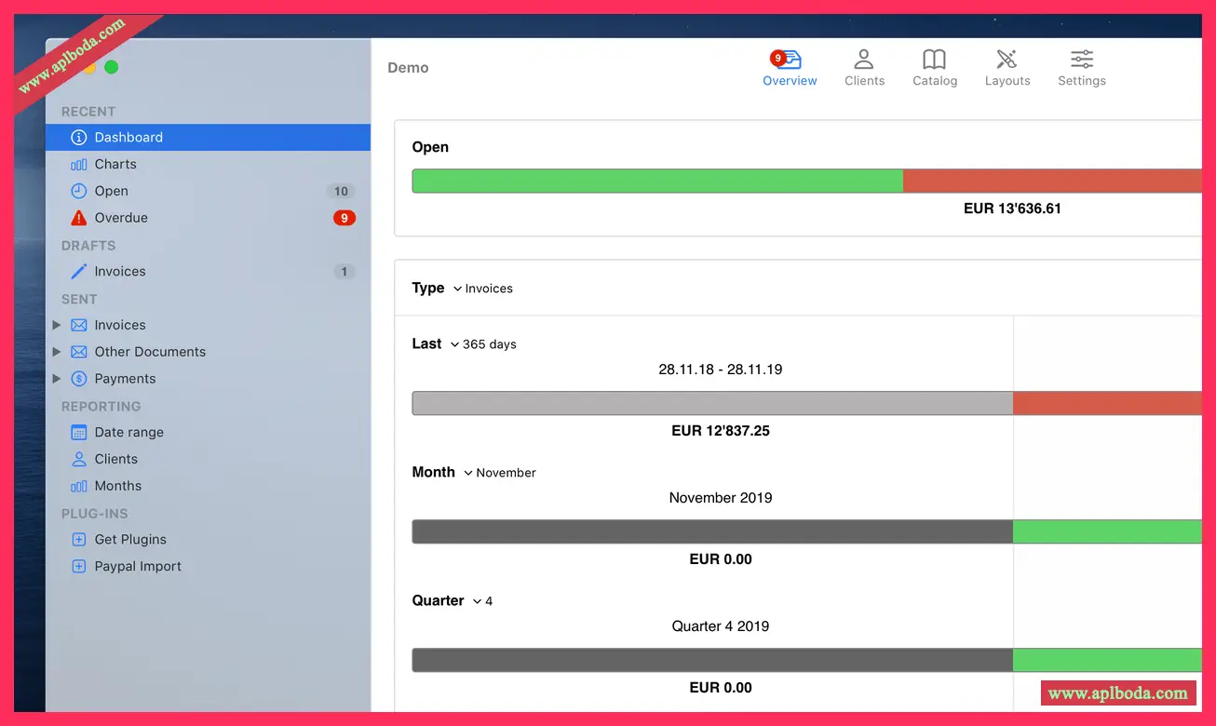This screenshot has height=726, width=1216.
Task: Click the green portion of Open bar
Action: point(656,181)
